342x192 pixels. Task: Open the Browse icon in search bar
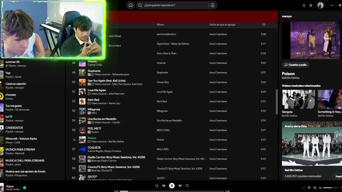(212, 5)
